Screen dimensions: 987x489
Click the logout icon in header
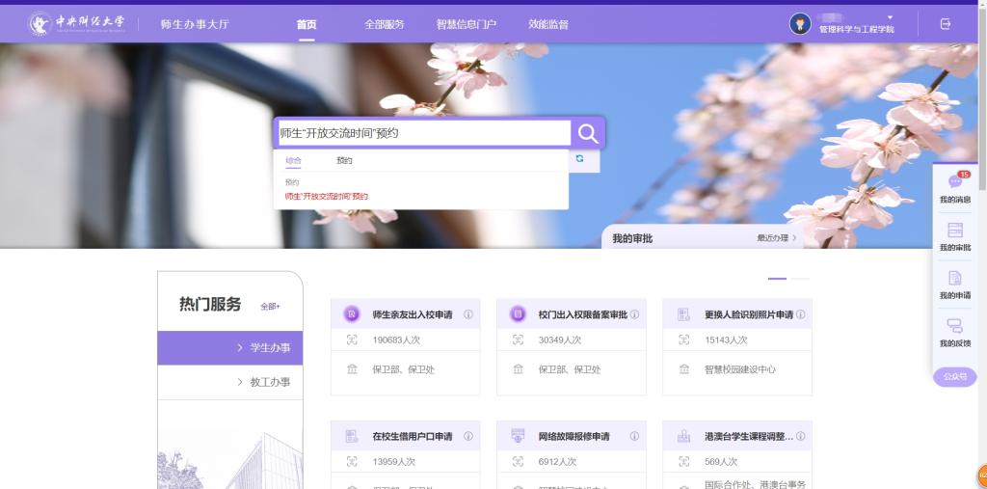(945, 24)
